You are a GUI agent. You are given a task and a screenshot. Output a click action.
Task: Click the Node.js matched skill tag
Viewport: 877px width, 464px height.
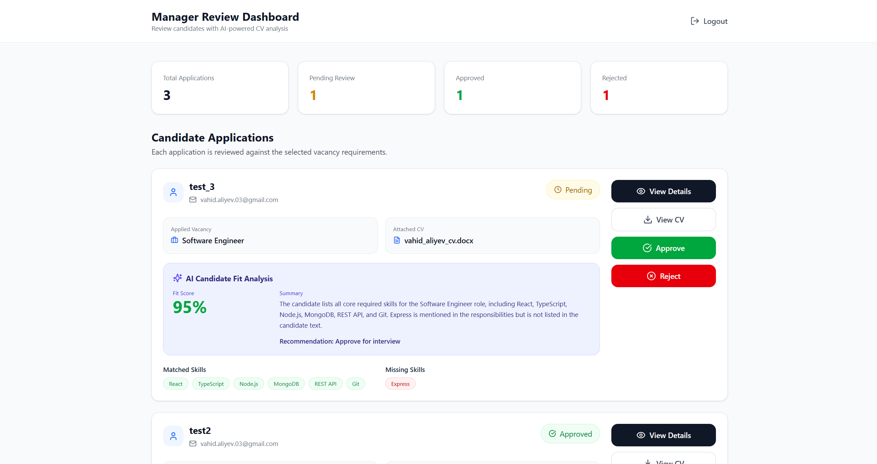(x=249, y=384)
